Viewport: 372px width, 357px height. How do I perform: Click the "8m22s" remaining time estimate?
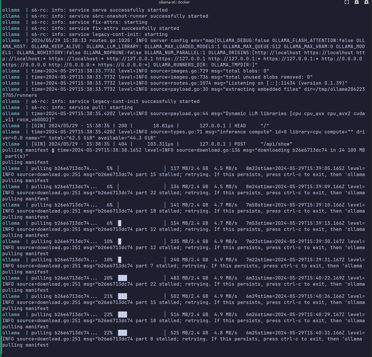(253, 168)
